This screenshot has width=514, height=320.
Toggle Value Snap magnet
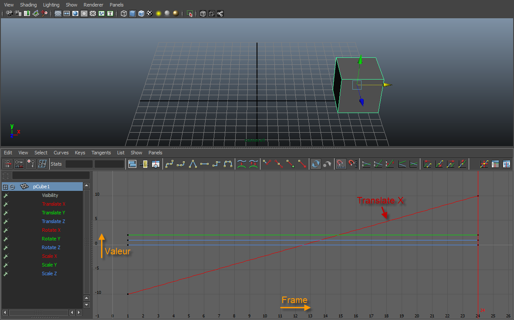353,164
